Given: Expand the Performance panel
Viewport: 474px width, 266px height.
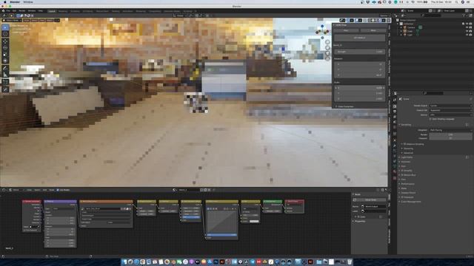Looking at the screenshot, I should coord(407,184).
